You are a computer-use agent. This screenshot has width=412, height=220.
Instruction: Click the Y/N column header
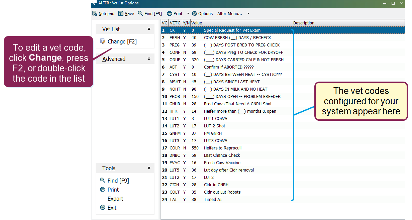click(x=186, y=23)
